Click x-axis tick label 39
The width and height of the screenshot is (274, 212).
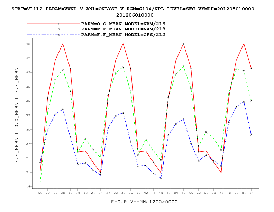tap(138, 193)
